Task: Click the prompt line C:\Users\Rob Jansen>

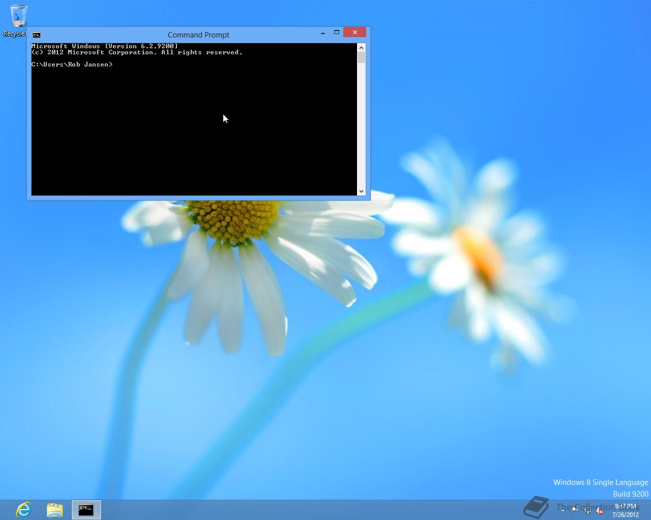Action: click(72, 64)
